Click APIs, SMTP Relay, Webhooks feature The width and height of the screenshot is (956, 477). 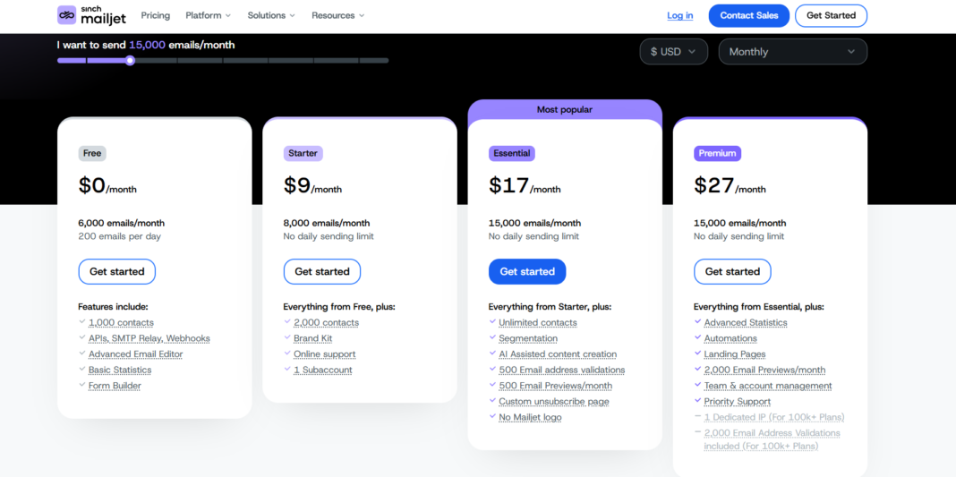point(149,338)
